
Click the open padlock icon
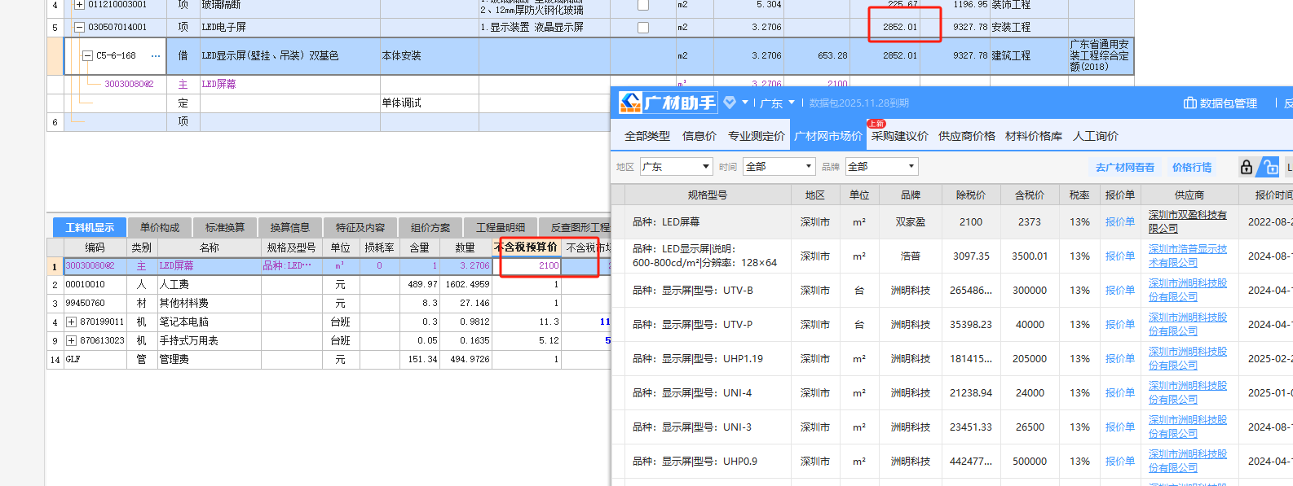(1269, 167)
